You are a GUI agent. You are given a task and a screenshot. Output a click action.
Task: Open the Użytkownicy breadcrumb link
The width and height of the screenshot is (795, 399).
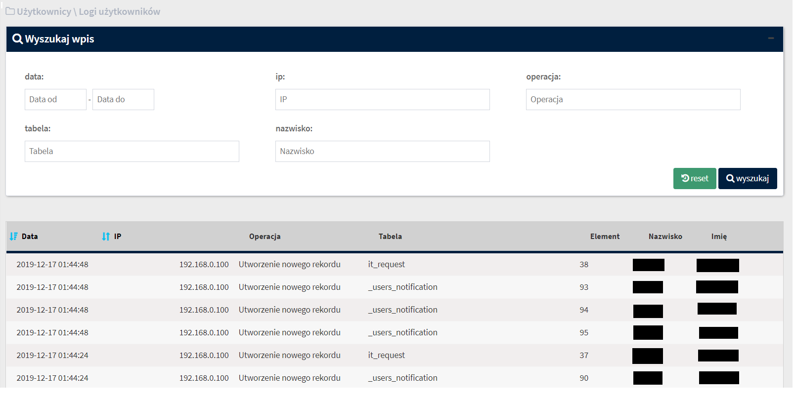click(x=44, y=11)
